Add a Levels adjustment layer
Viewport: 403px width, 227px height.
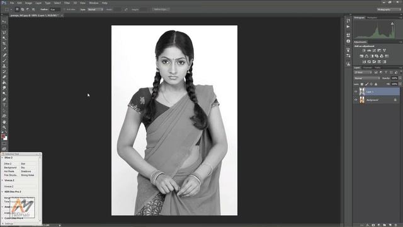click(x=369, y=50)
